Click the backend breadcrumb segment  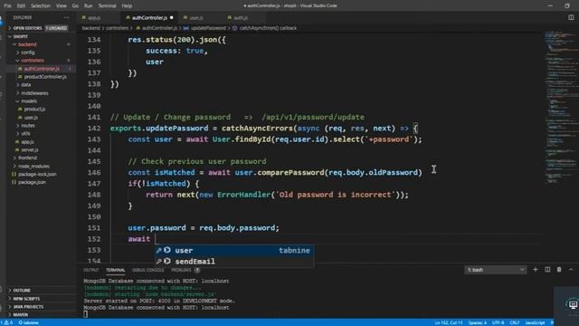(90, 28)
